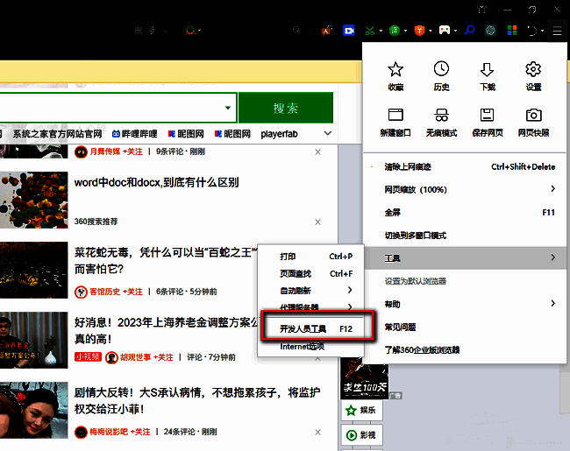Choose 打印 Ctrl+P in submenu

(311, 257)
